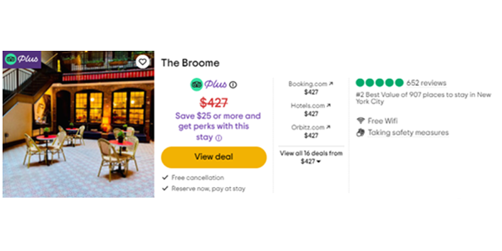502x251 pixels.
Task: Open The Broome courtyard photo
Action: [78, 124]
